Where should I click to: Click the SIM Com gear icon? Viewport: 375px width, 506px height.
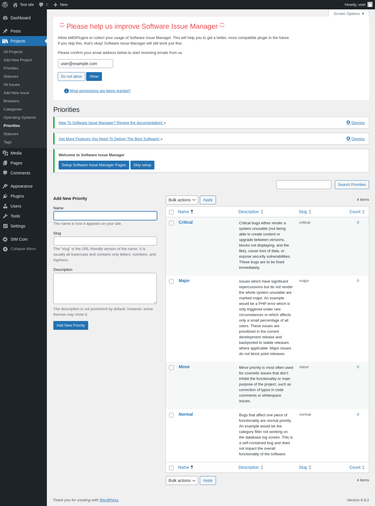click(5, 239)
